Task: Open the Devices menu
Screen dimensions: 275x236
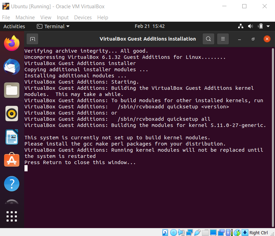Action: 83,18
